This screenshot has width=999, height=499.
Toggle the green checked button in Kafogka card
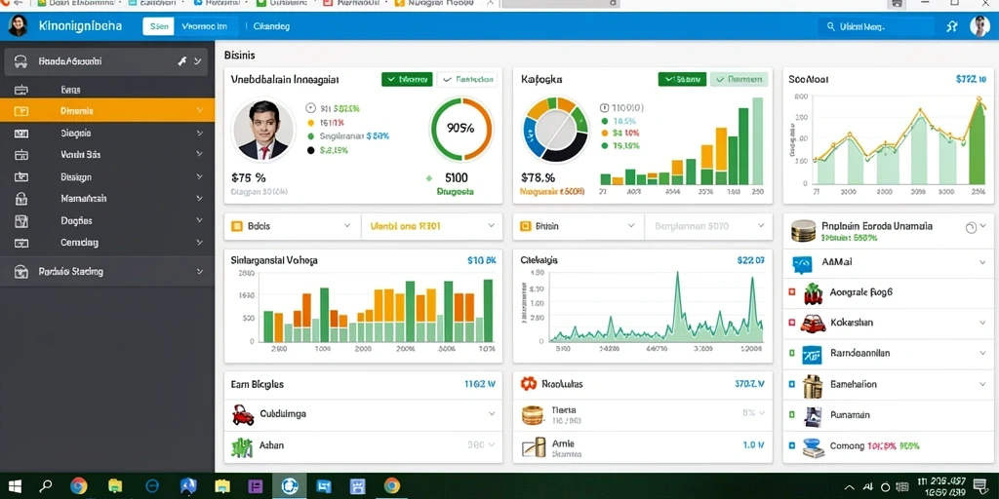click(x=682, y=80)
